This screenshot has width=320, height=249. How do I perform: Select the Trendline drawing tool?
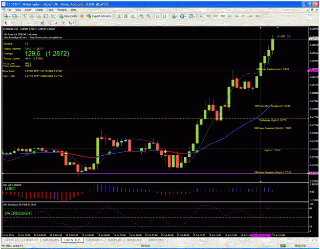pyautogui.click(x=35, y=23)
